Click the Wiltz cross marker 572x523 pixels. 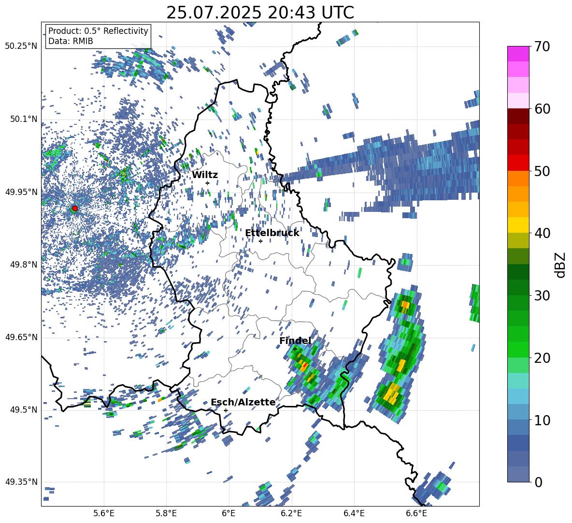(208, 183)
